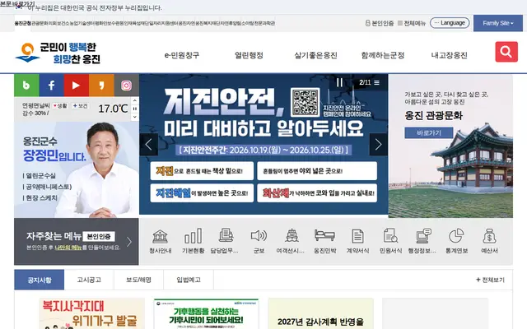This screenshot has width=527, height=329.
Task: Switch to the 입법예고 tab
Action: [x=189, y=280]
